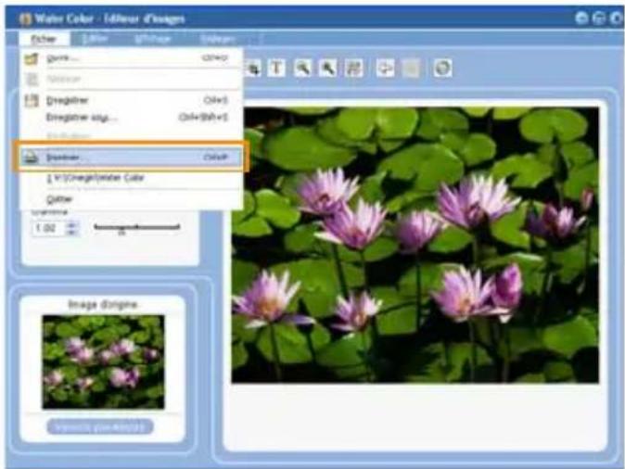The width and height of the screenshot is (625, 469).
Task: Click the round icon ending the toolbar
Action: [443, 70]
